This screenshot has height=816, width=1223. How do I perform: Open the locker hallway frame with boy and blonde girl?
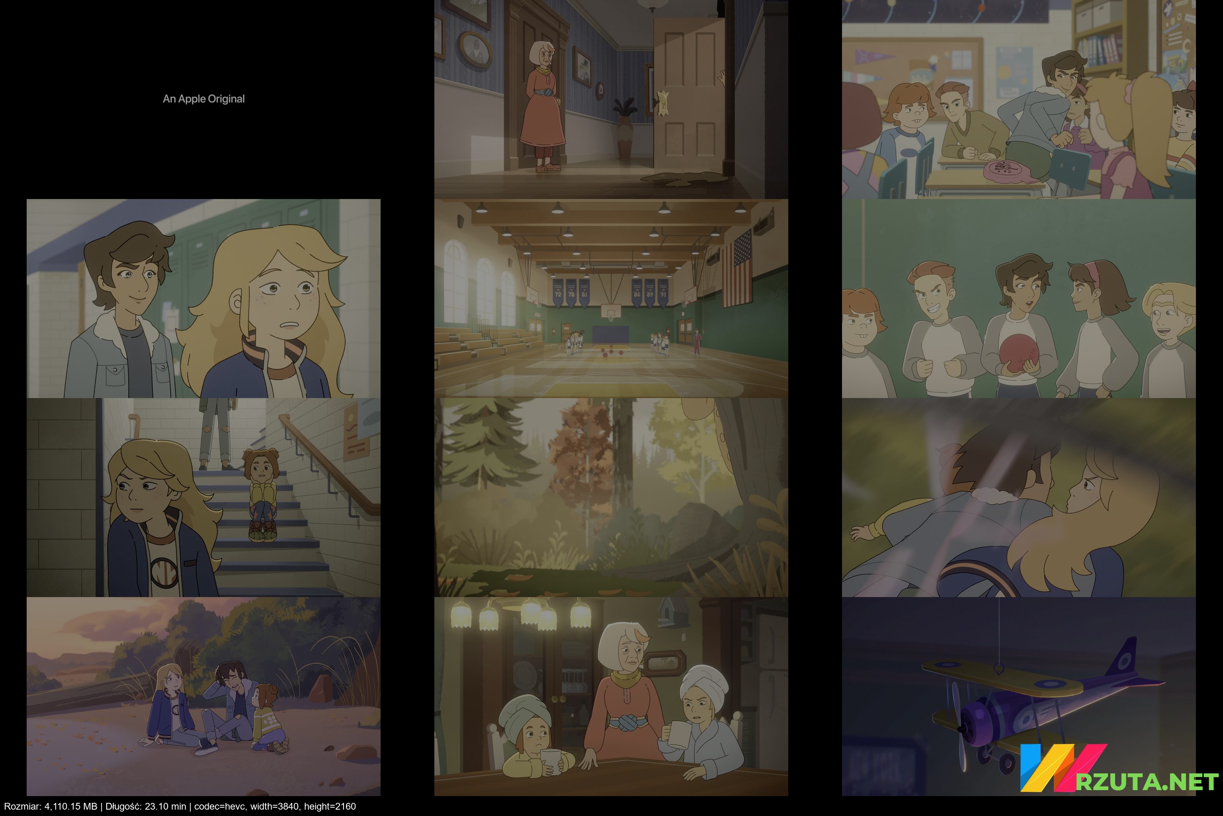click(x=203, y=298)
